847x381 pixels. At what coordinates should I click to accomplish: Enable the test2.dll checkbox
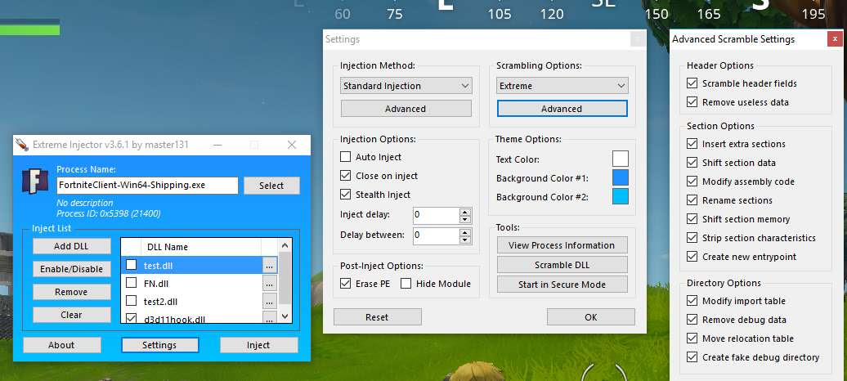tap(132, 301)
